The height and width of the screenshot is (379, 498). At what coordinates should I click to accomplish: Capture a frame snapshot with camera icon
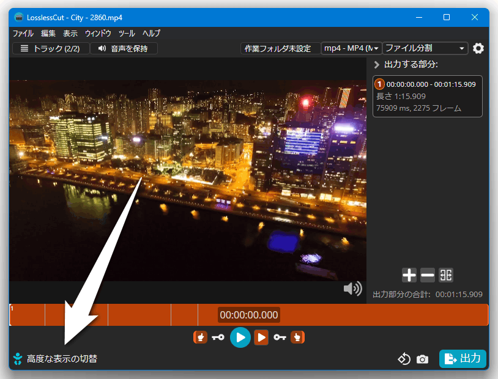click(422, 359)
